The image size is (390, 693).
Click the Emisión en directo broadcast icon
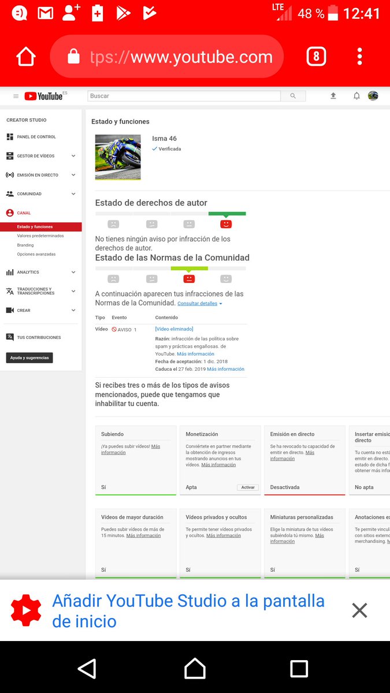point(10,175)
